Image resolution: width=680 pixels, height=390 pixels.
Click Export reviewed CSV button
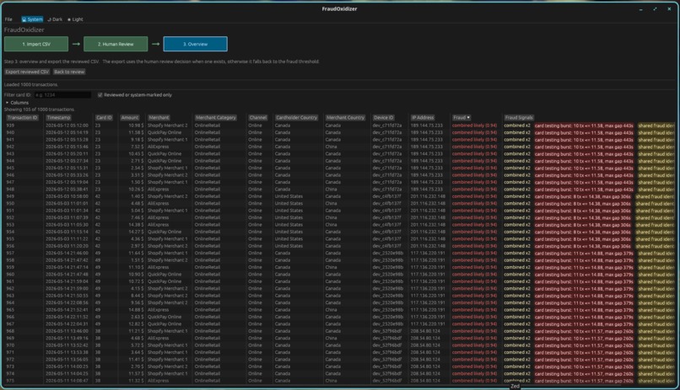click(27, 72)
